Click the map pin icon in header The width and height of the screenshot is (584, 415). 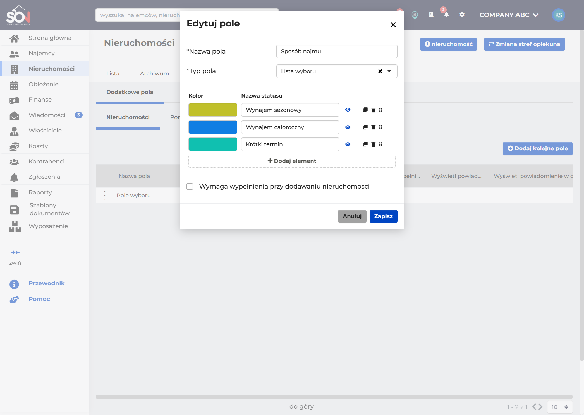415,15
